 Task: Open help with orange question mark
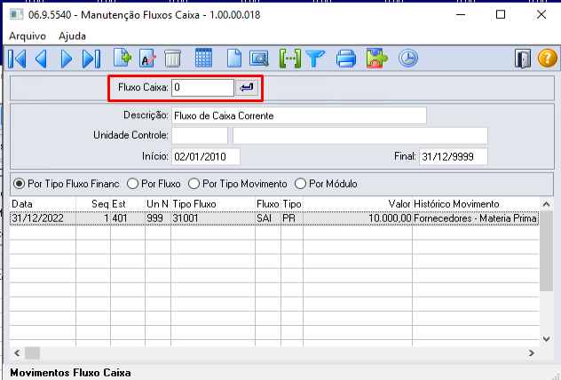click(x=548, y=59)
